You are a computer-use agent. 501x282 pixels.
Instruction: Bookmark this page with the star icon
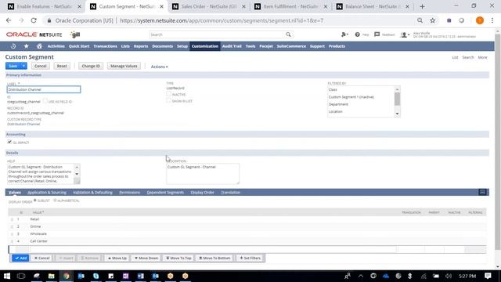(433, 20)
